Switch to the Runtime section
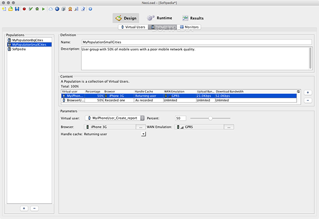 coord(159,18)
